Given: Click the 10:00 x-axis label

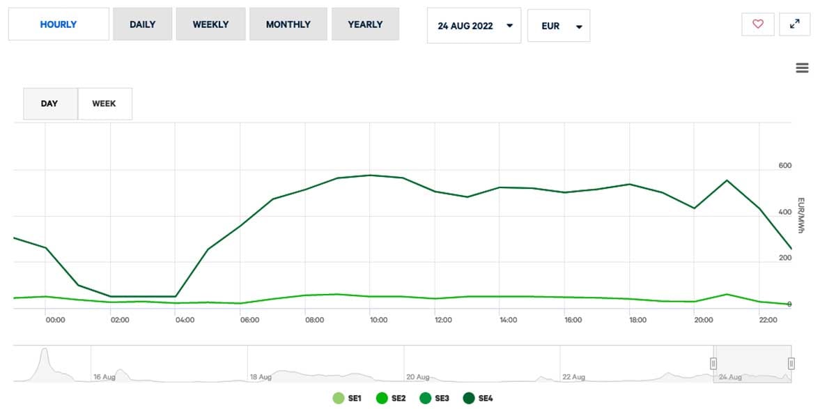Looking at the screenshot, I should [379, 321].
